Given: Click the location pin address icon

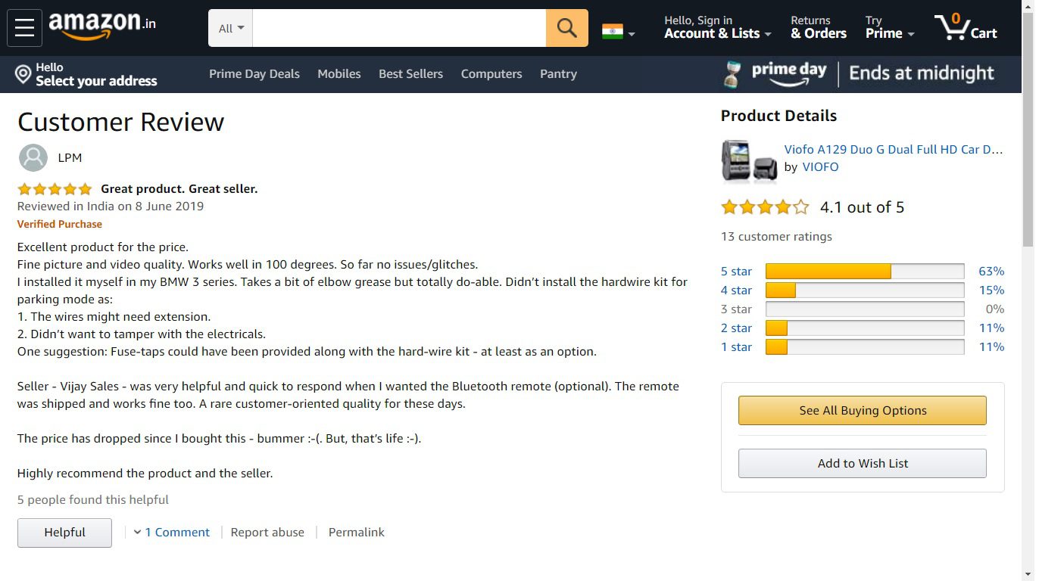Looking at the screenshot, I should click(23, 74).
